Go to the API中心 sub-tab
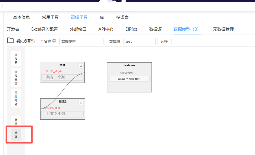This screenshot has height=155, width=255. click(106, 29)
